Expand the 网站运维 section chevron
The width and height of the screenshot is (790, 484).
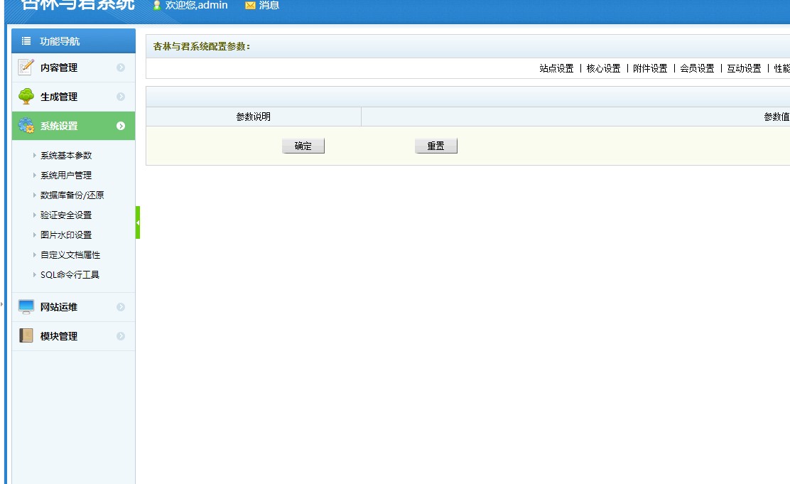click(x=119, y=306)
